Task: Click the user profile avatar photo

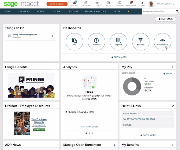Action: click(151, 4)
